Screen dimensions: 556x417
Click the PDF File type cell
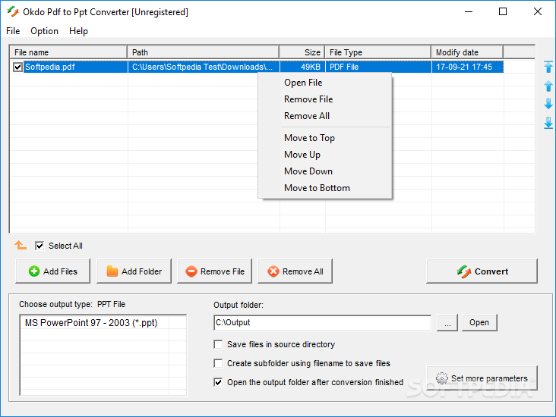click(379, 67)
